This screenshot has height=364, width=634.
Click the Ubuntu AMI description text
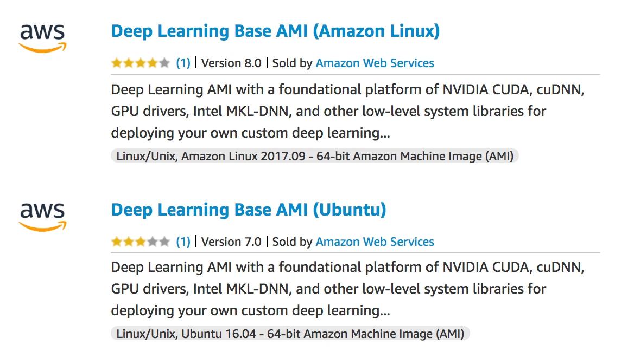pos(347,289)
